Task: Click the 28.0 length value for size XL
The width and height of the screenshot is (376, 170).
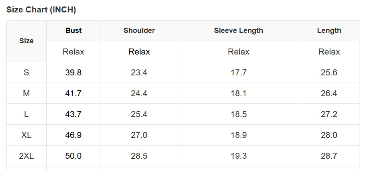Action: pos(329,135)
